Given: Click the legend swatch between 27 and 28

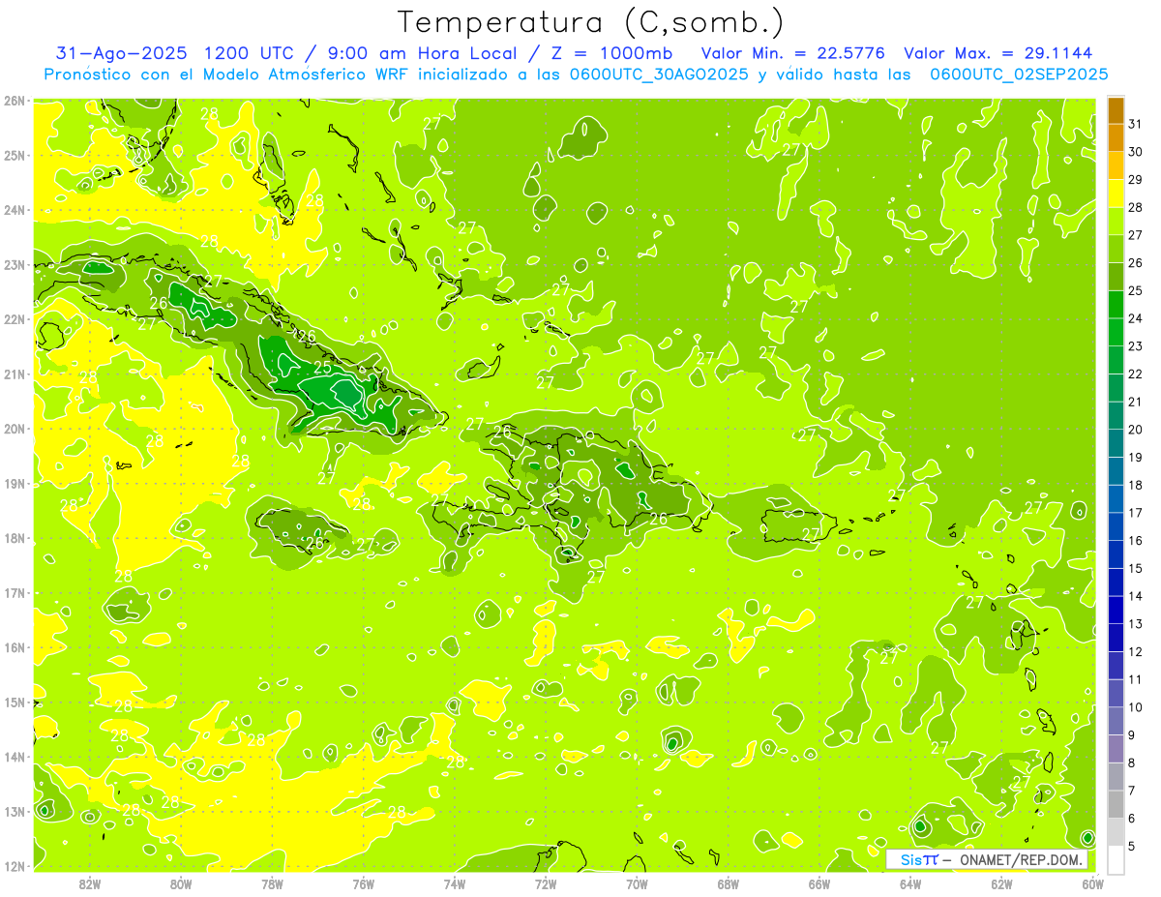Looking at the screenshot, I should (1116, 222).
